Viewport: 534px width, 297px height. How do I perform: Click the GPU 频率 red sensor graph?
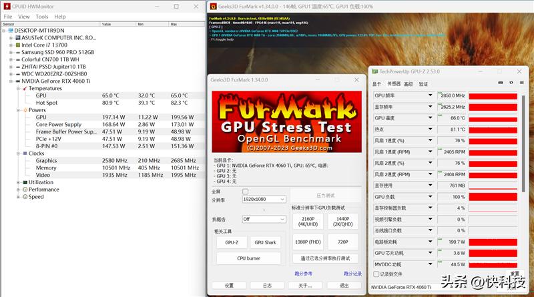point(493,96)
